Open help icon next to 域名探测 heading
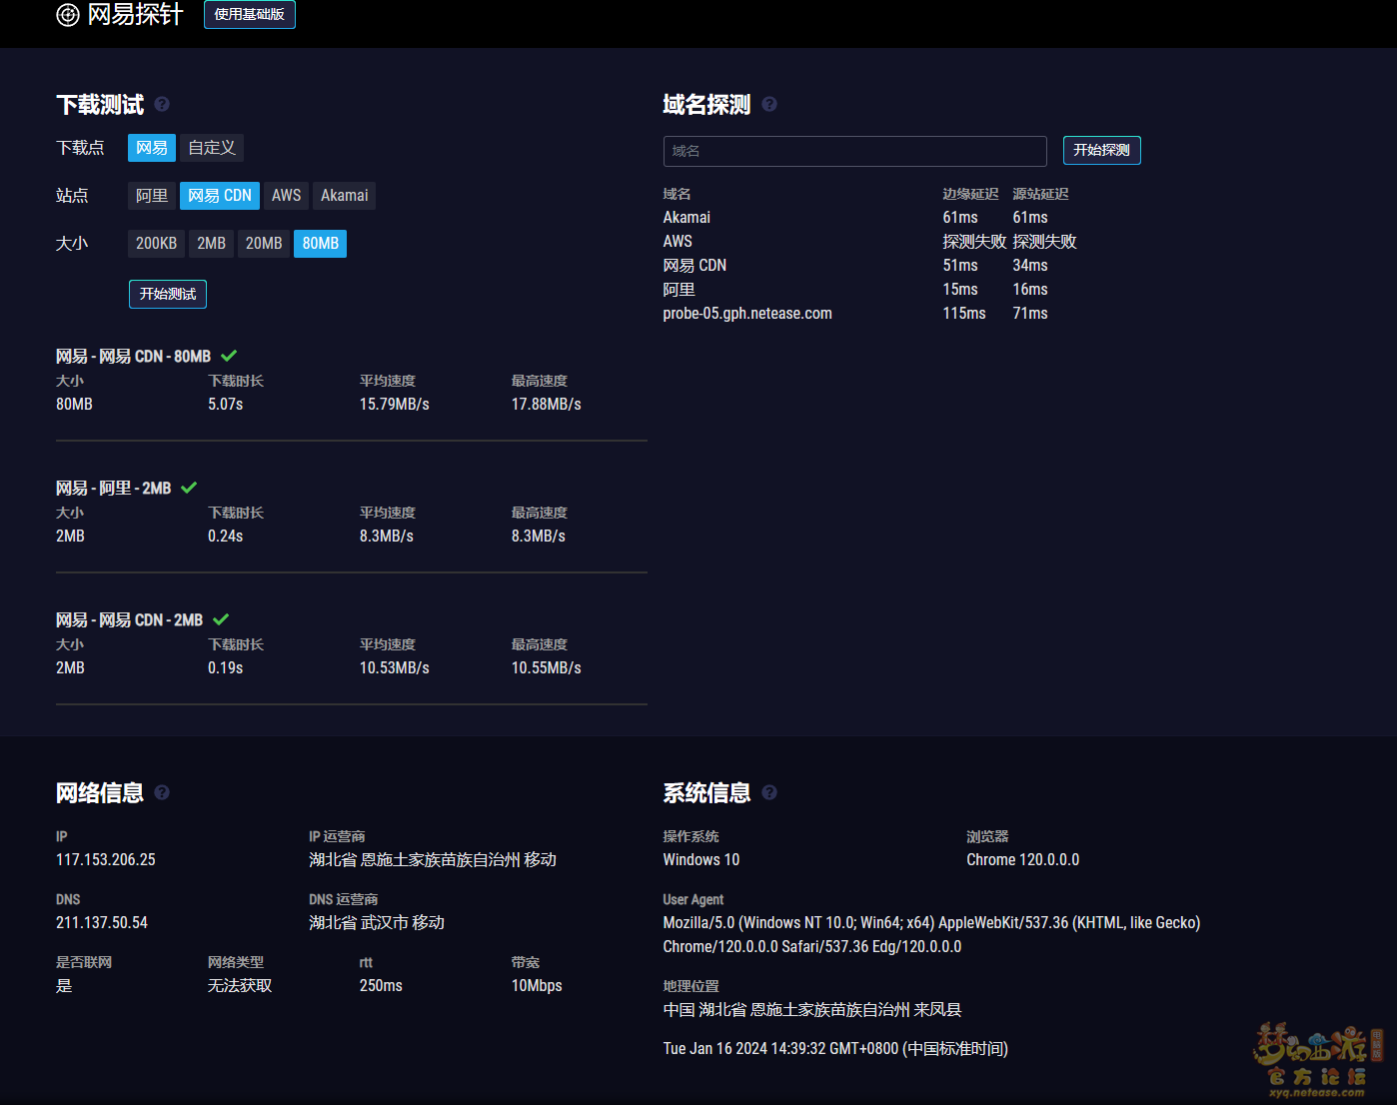1397x1105 pixels. [x=769, y=104]
